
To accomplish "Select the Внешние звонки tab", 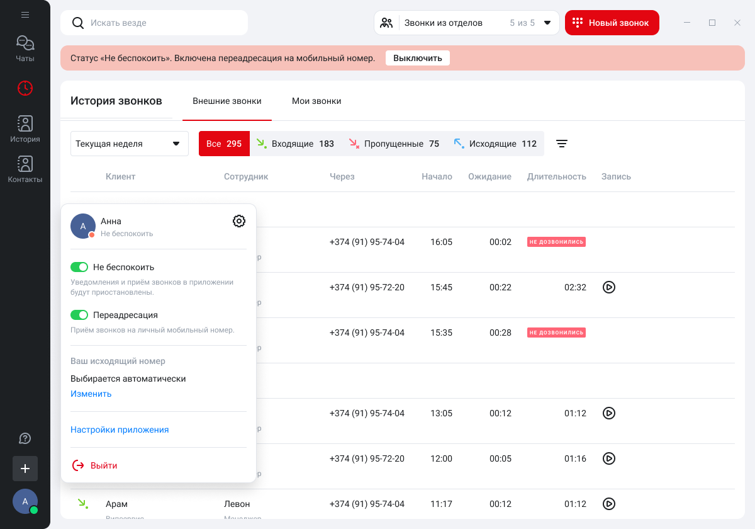I will pos(227,101).
